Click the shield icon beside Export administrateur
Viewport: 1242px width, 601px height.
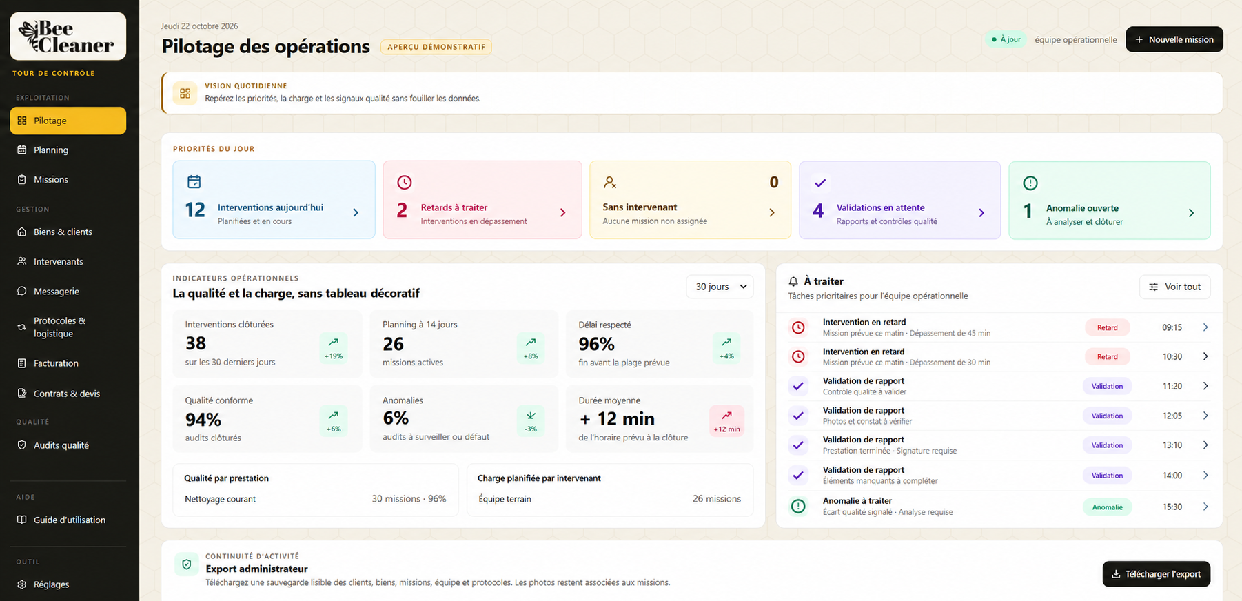[186, 564]
